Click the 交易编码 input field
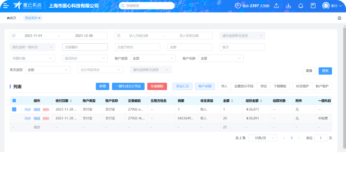The image size is (346, 195). point(85,47)
